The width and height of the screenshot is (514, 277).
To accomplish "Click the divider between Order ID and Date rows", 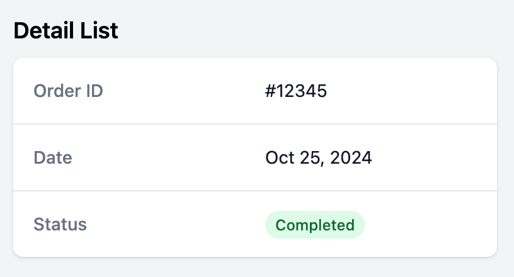I will pos(255,124).
